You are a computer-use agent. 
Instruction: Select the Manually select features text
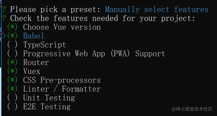tap(156, 10)
